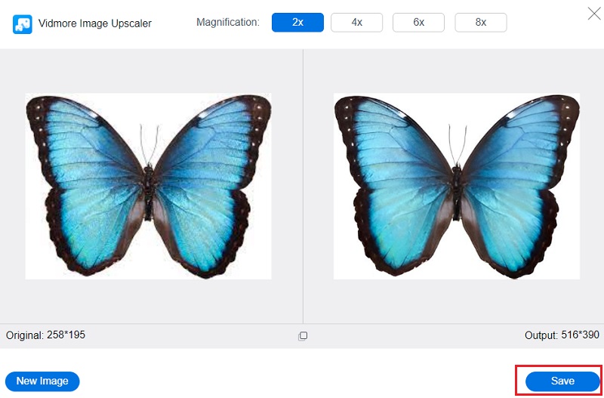Click the original butterfly preview image
Viewport: 604px width, 398px height.
pos(148,186)
